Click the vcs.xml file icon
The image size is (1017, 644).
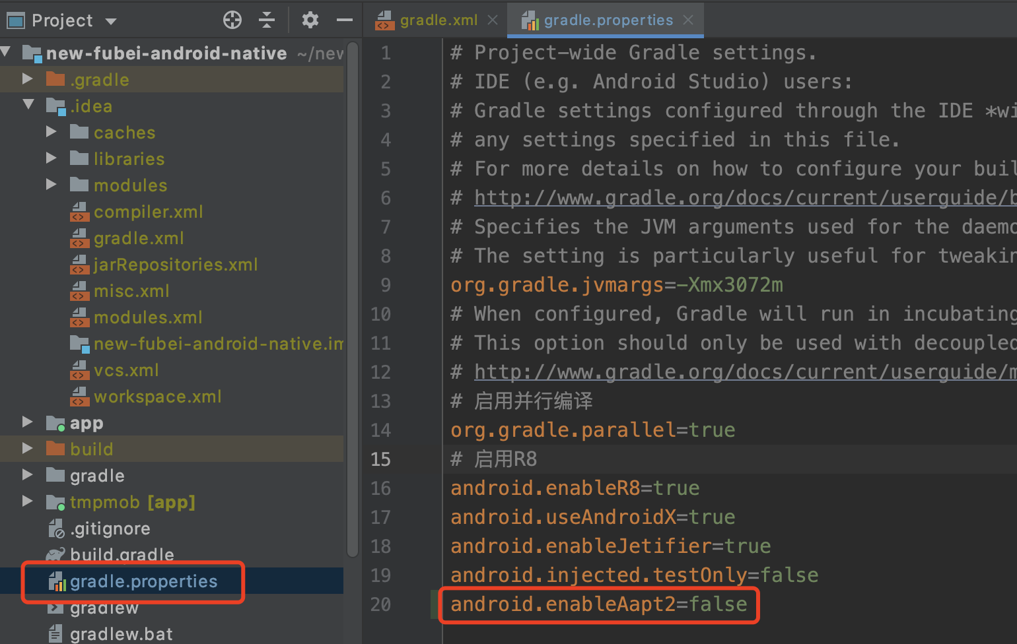(79, 370)
